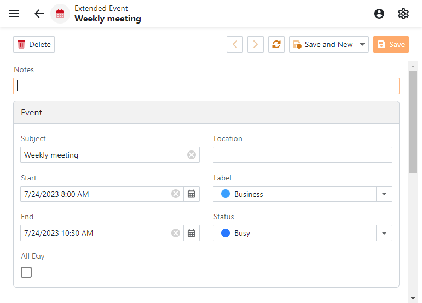Clear the Start date value
422x303 pixels.
[176, 194]
